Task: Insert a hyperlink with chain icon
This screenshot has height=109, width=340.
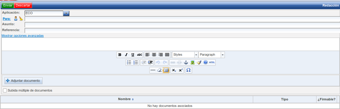Action: (x=173, y=62)
